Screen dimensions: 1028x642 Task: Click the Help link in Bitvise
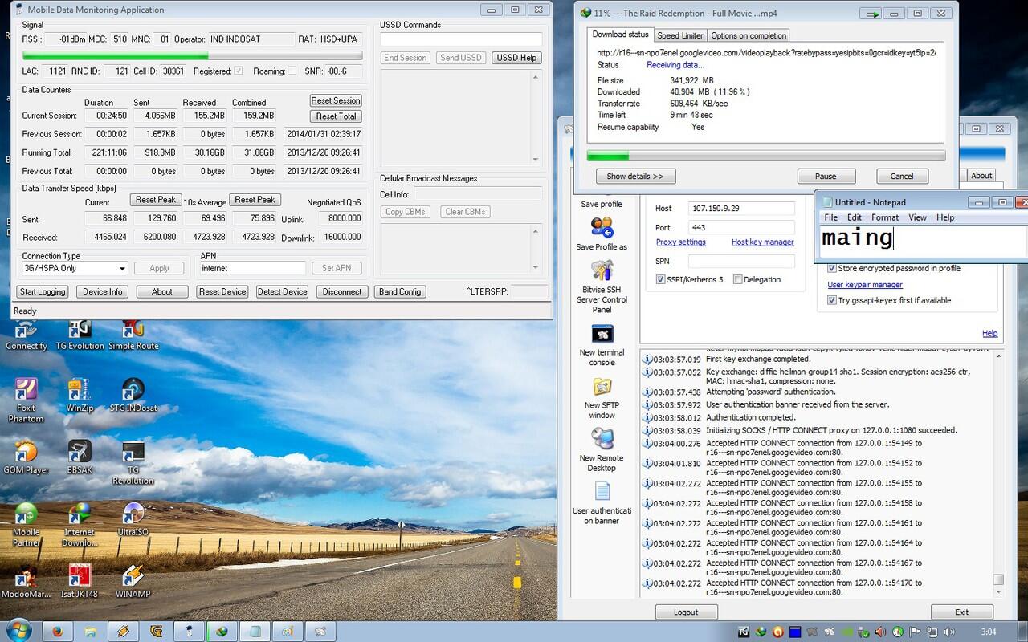(x=990, y=334)
